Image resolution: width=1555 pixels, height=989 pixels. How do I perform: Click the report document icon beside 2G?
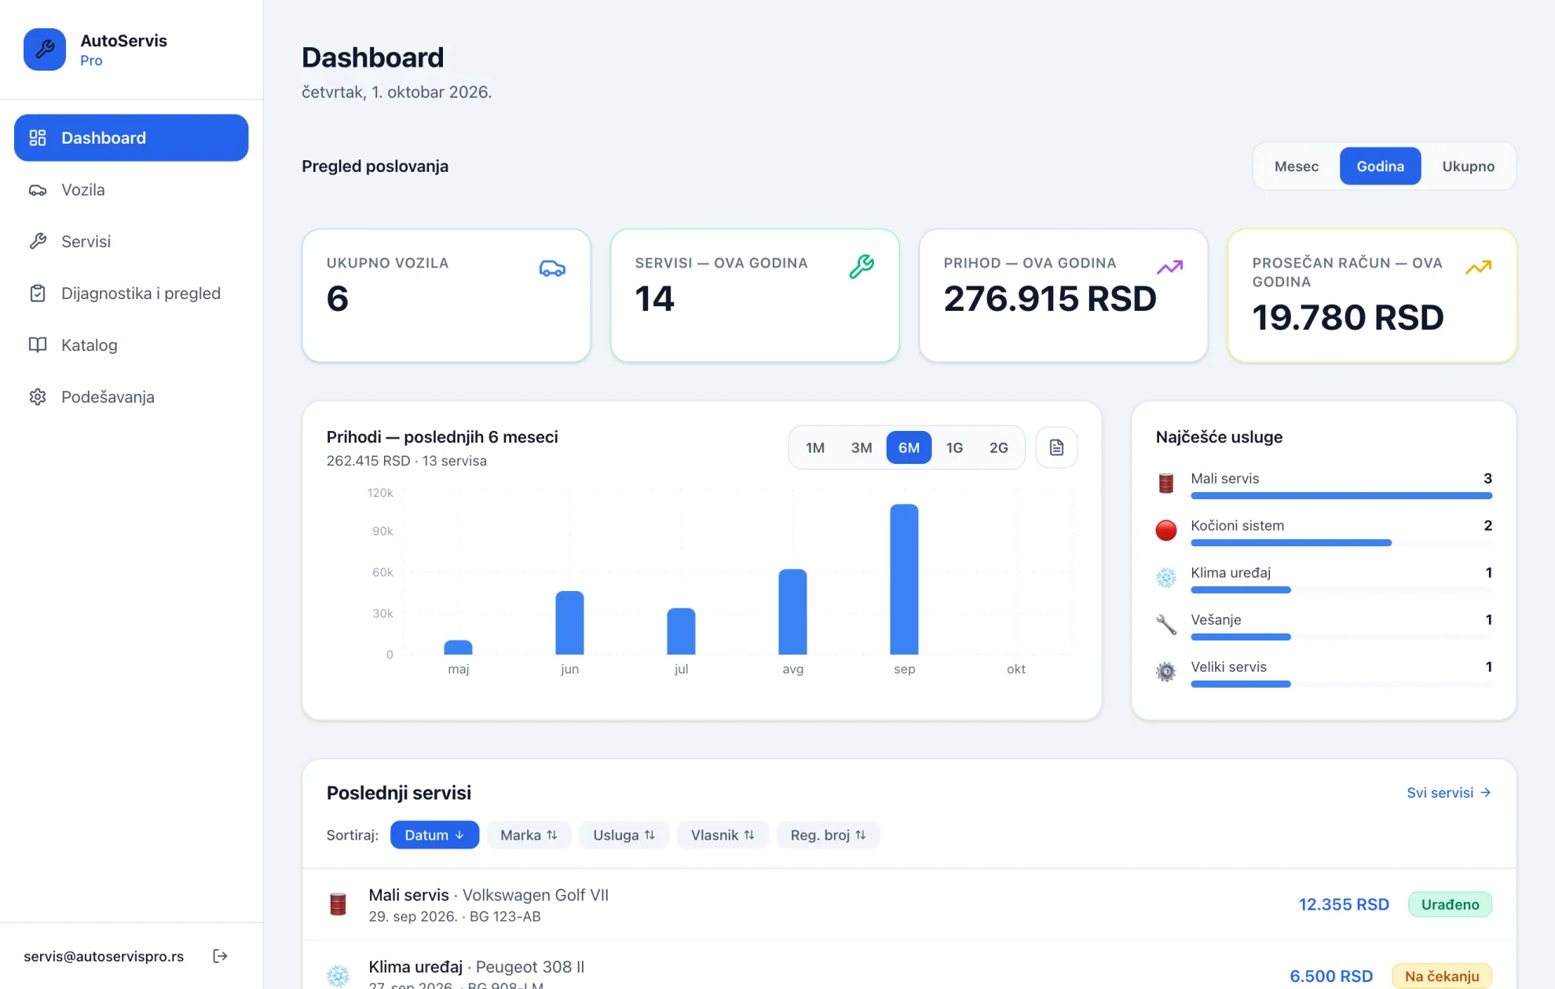pos(1056,447)
